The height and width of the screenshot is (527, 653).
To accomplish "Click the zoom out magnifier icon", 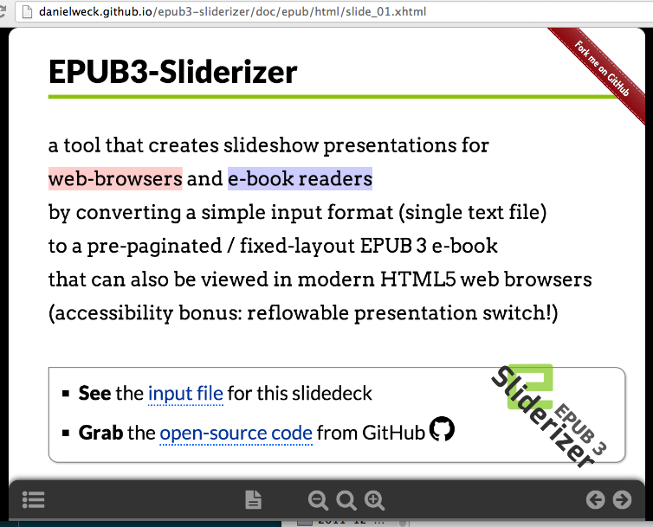I will tap(318, 500).
